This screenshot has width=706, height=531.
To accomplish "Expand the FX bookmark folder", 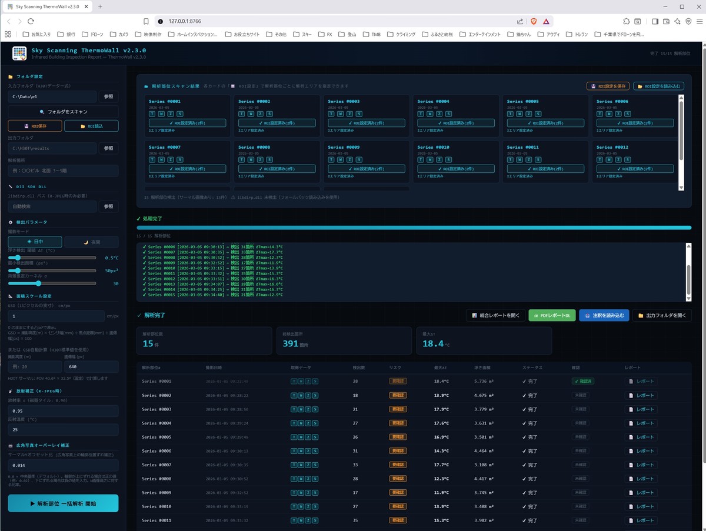I will (x=325, y=35).
